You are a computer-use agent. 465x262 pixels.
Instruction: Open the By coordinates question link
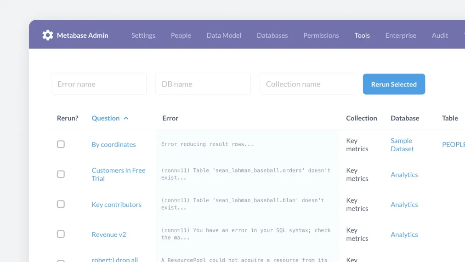point(113,144)
